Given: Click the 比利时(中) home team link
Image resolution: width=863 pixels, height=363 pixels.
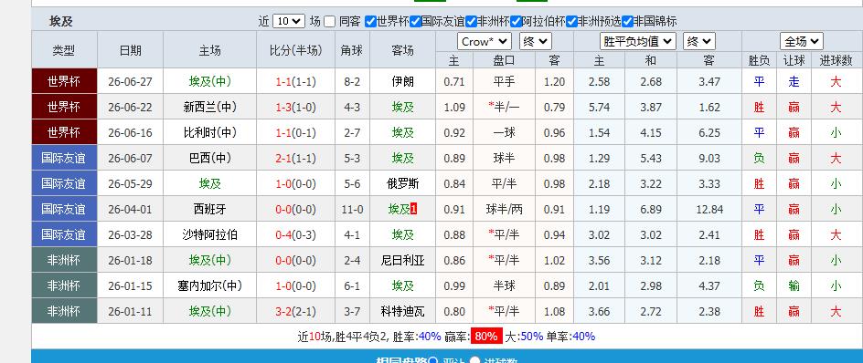Looking at the screenshot, I should [x=209, y=132].
